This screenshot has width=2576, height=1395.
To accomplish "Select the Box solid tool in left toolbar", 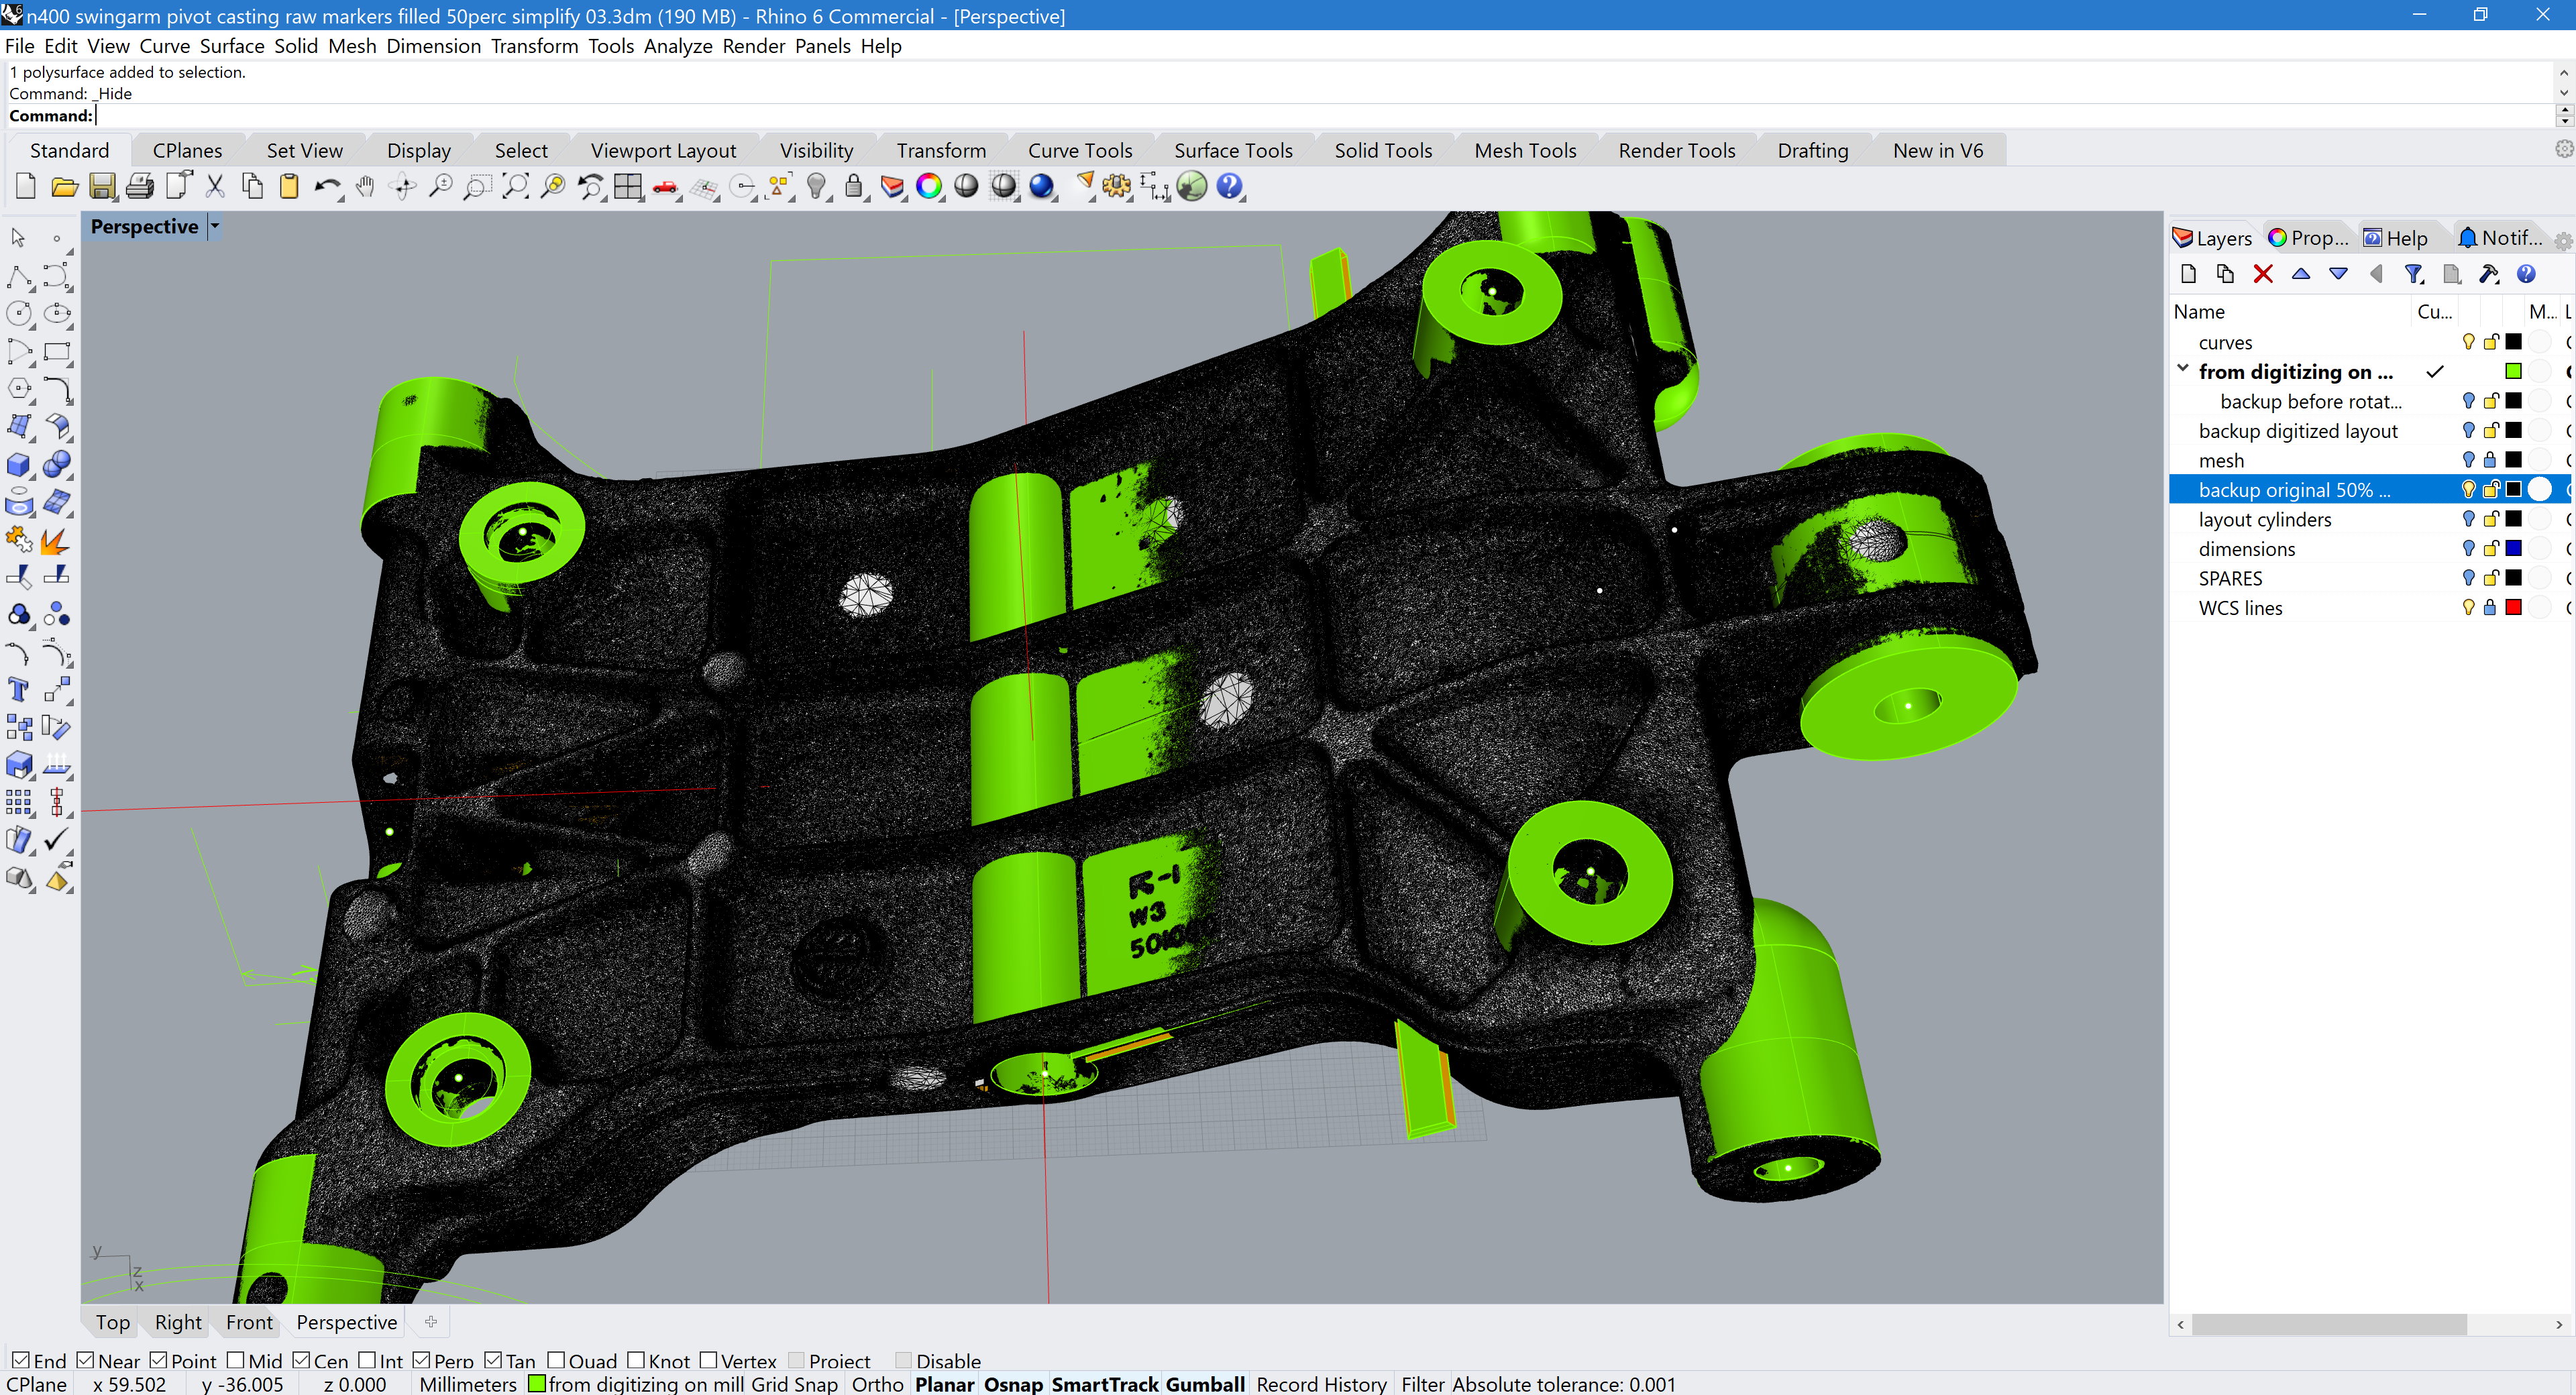I will pyautogui.click(x=18, y=465).
